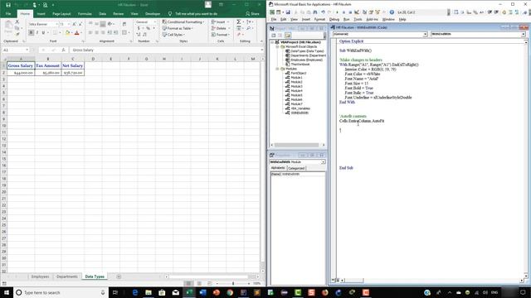
Task: Collapse the Microsoft Excel Objects folder
Action: (x=277, y=46)
